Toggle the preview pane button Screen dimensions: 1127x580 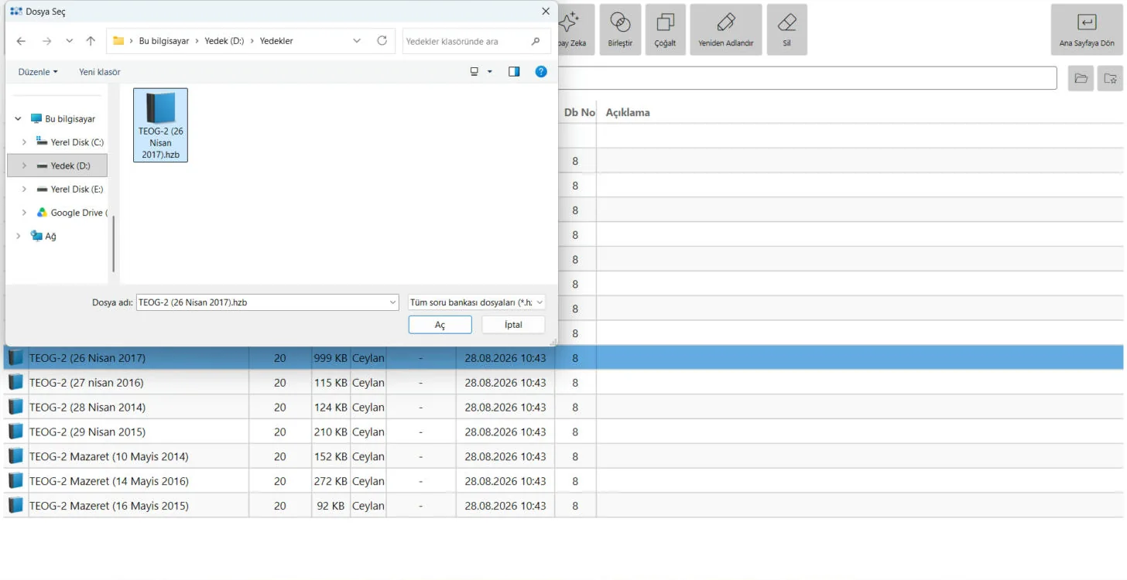click(x=514, y=72)
